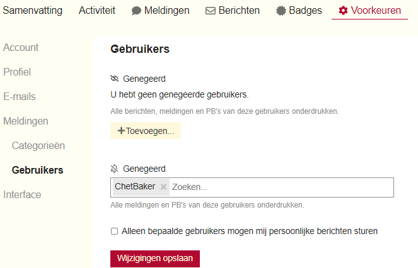Click the envelope icon beside Berichten

coord(211,11)
